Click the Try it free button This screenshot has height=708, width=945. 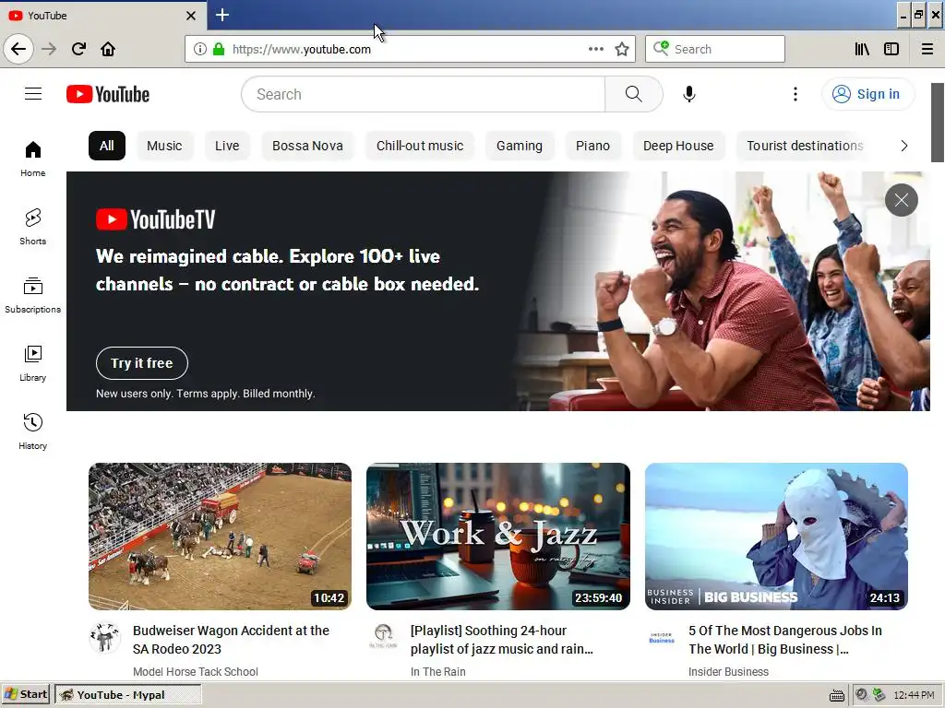coord(141,363)
